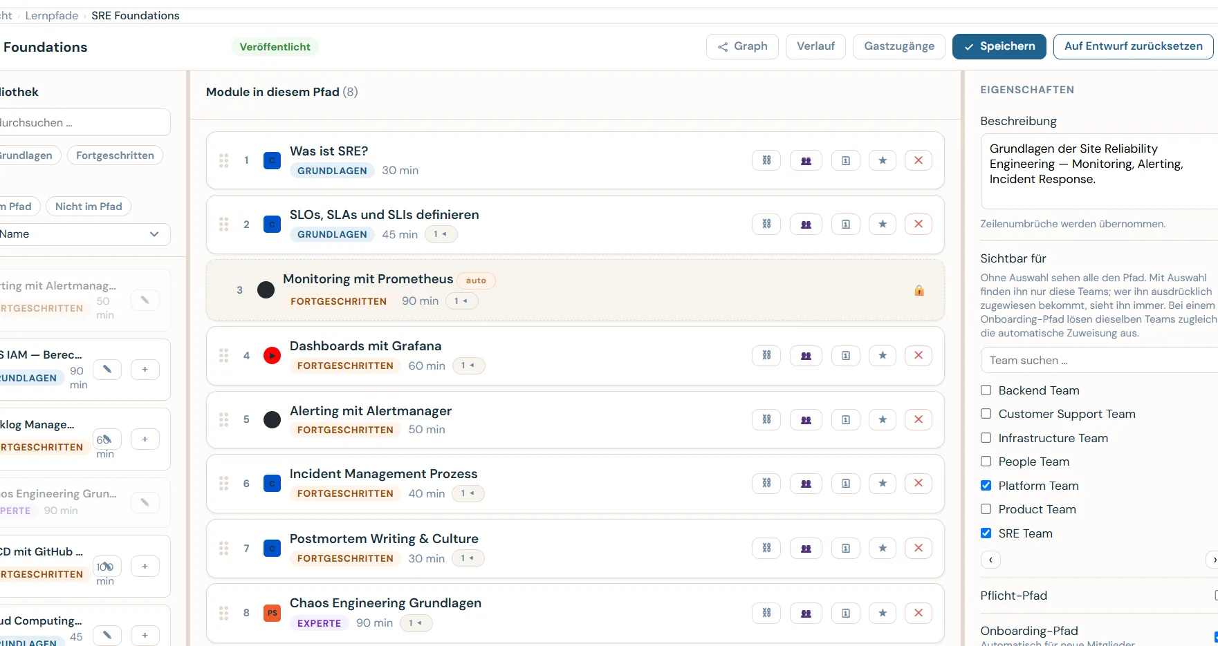Star SLOs, SLAs und SLIs definieren

tap(883, 224)
